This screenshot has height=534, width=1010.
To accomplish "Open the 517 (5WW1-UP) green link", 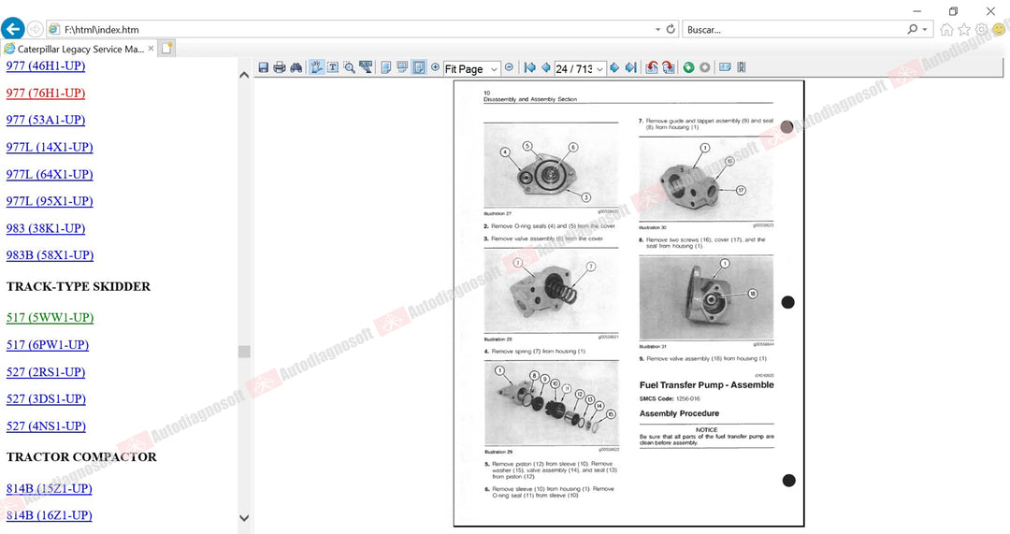I will pyautogui.click(x=50, y=318).
